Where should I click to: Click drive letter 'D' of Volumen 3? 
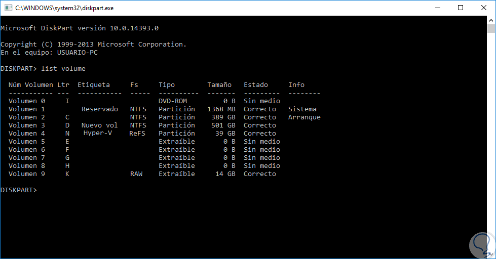[67, 125]
